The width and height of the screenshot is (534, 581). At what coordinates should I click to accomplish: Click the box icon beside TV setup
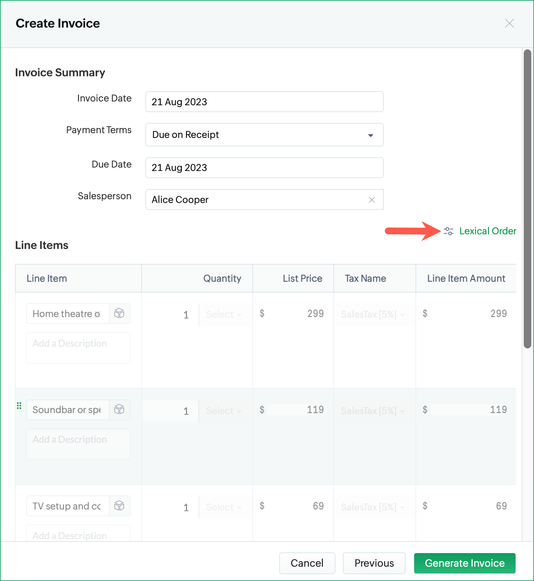(120, 506)
